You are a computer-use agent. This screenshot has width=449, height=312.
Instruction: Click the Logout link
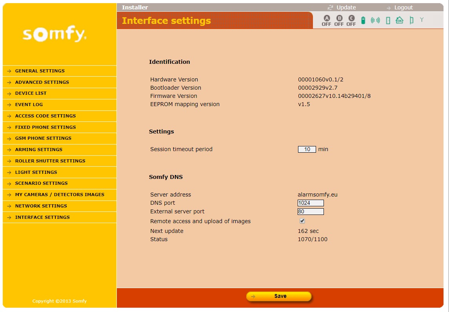point(404,7)
